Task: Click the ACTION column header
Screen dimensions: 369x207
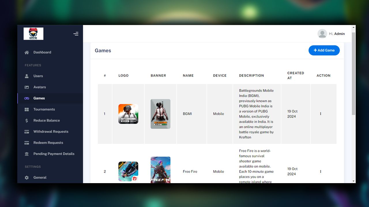Action: pyautogui.click(x=323, y=76)
